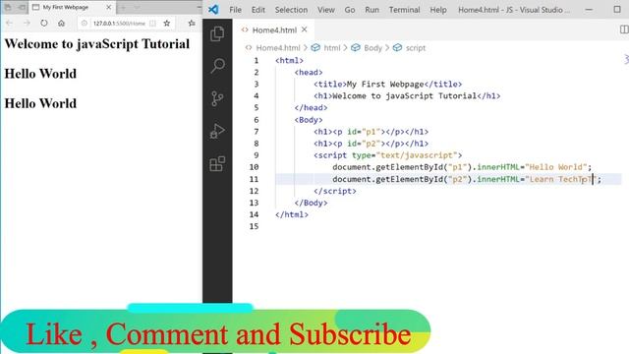
Task: Click the id="p2" paragraph line
Action: tap(371, 144)
